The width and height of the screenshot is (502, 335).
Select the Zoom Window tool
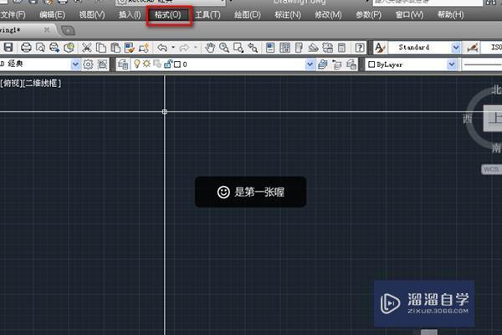pyautogui.click(x=238, y=48)
